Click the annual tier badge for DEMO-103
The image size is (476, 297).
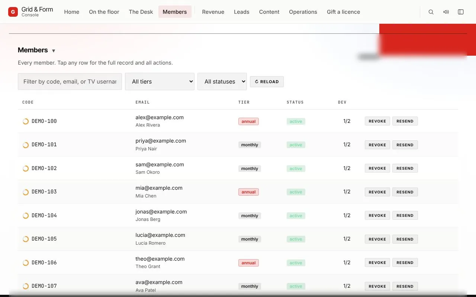pos(248,192)
